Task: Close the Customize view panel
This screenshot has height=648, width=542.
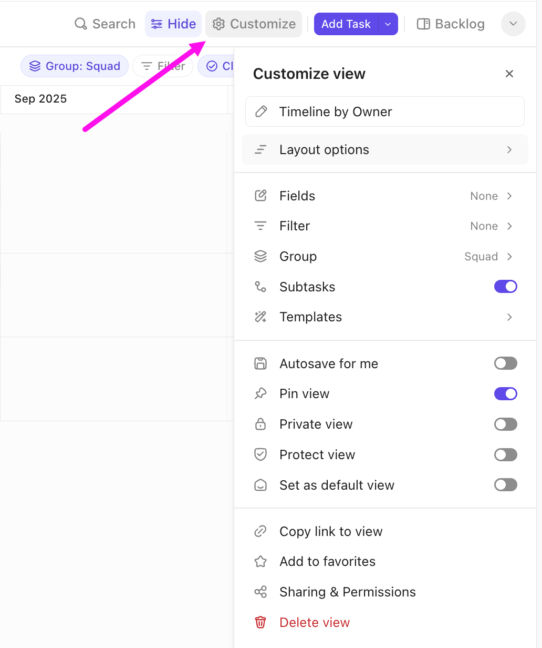Action: click(x=509, y=74)
